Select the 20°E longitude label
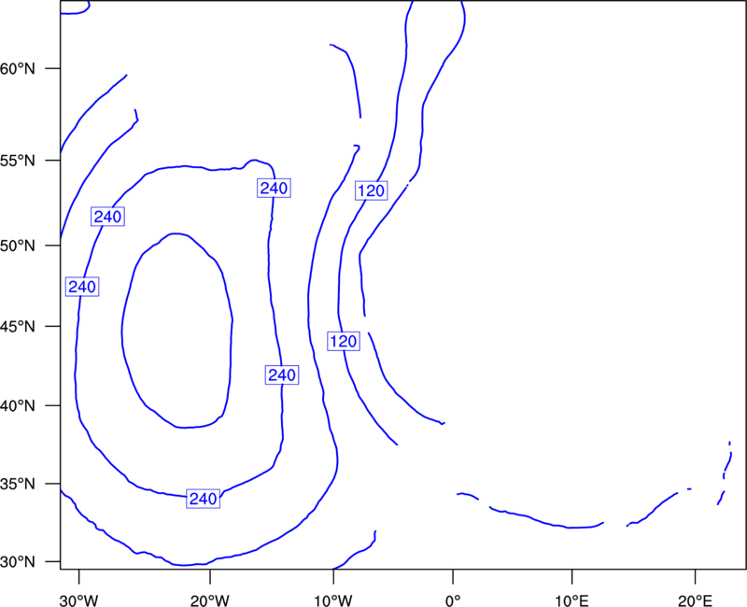Viewport: 747px width, 607px height. click(695, 600)
